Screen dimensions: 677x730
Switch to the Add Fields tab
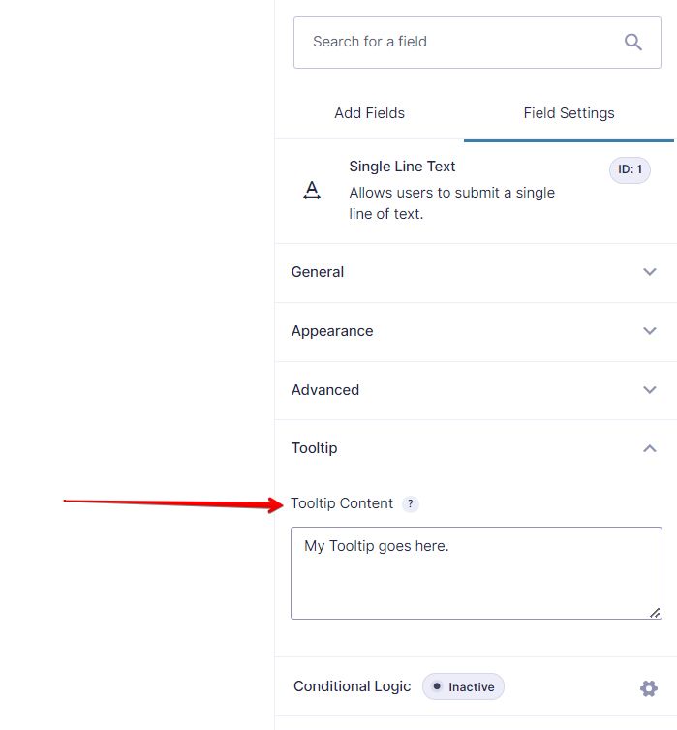coord(369,113)
